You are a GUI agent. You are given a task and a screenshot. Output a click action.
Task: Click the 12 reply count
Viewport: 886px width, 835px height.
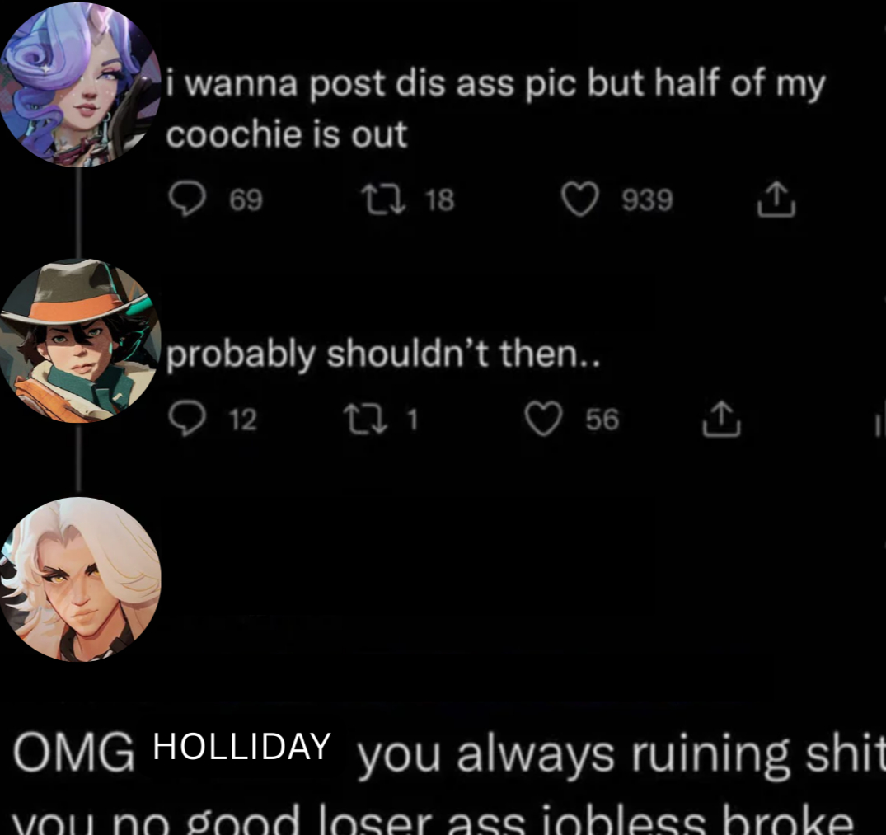243,420
